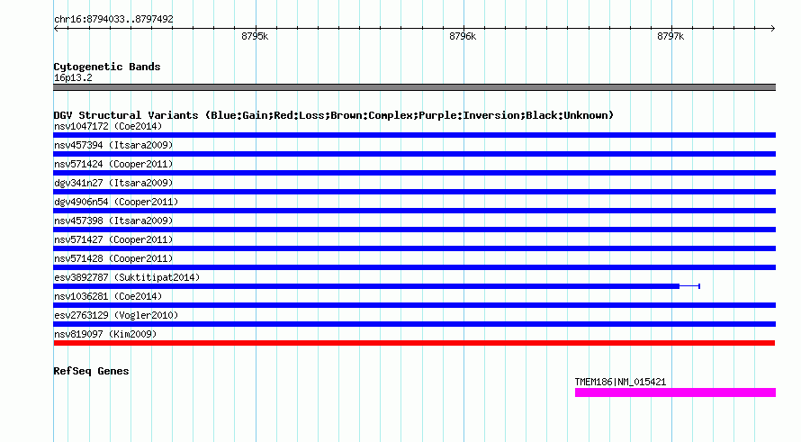
Task: Click the blue bar for dgv4906n54
Action: [414, 211]
